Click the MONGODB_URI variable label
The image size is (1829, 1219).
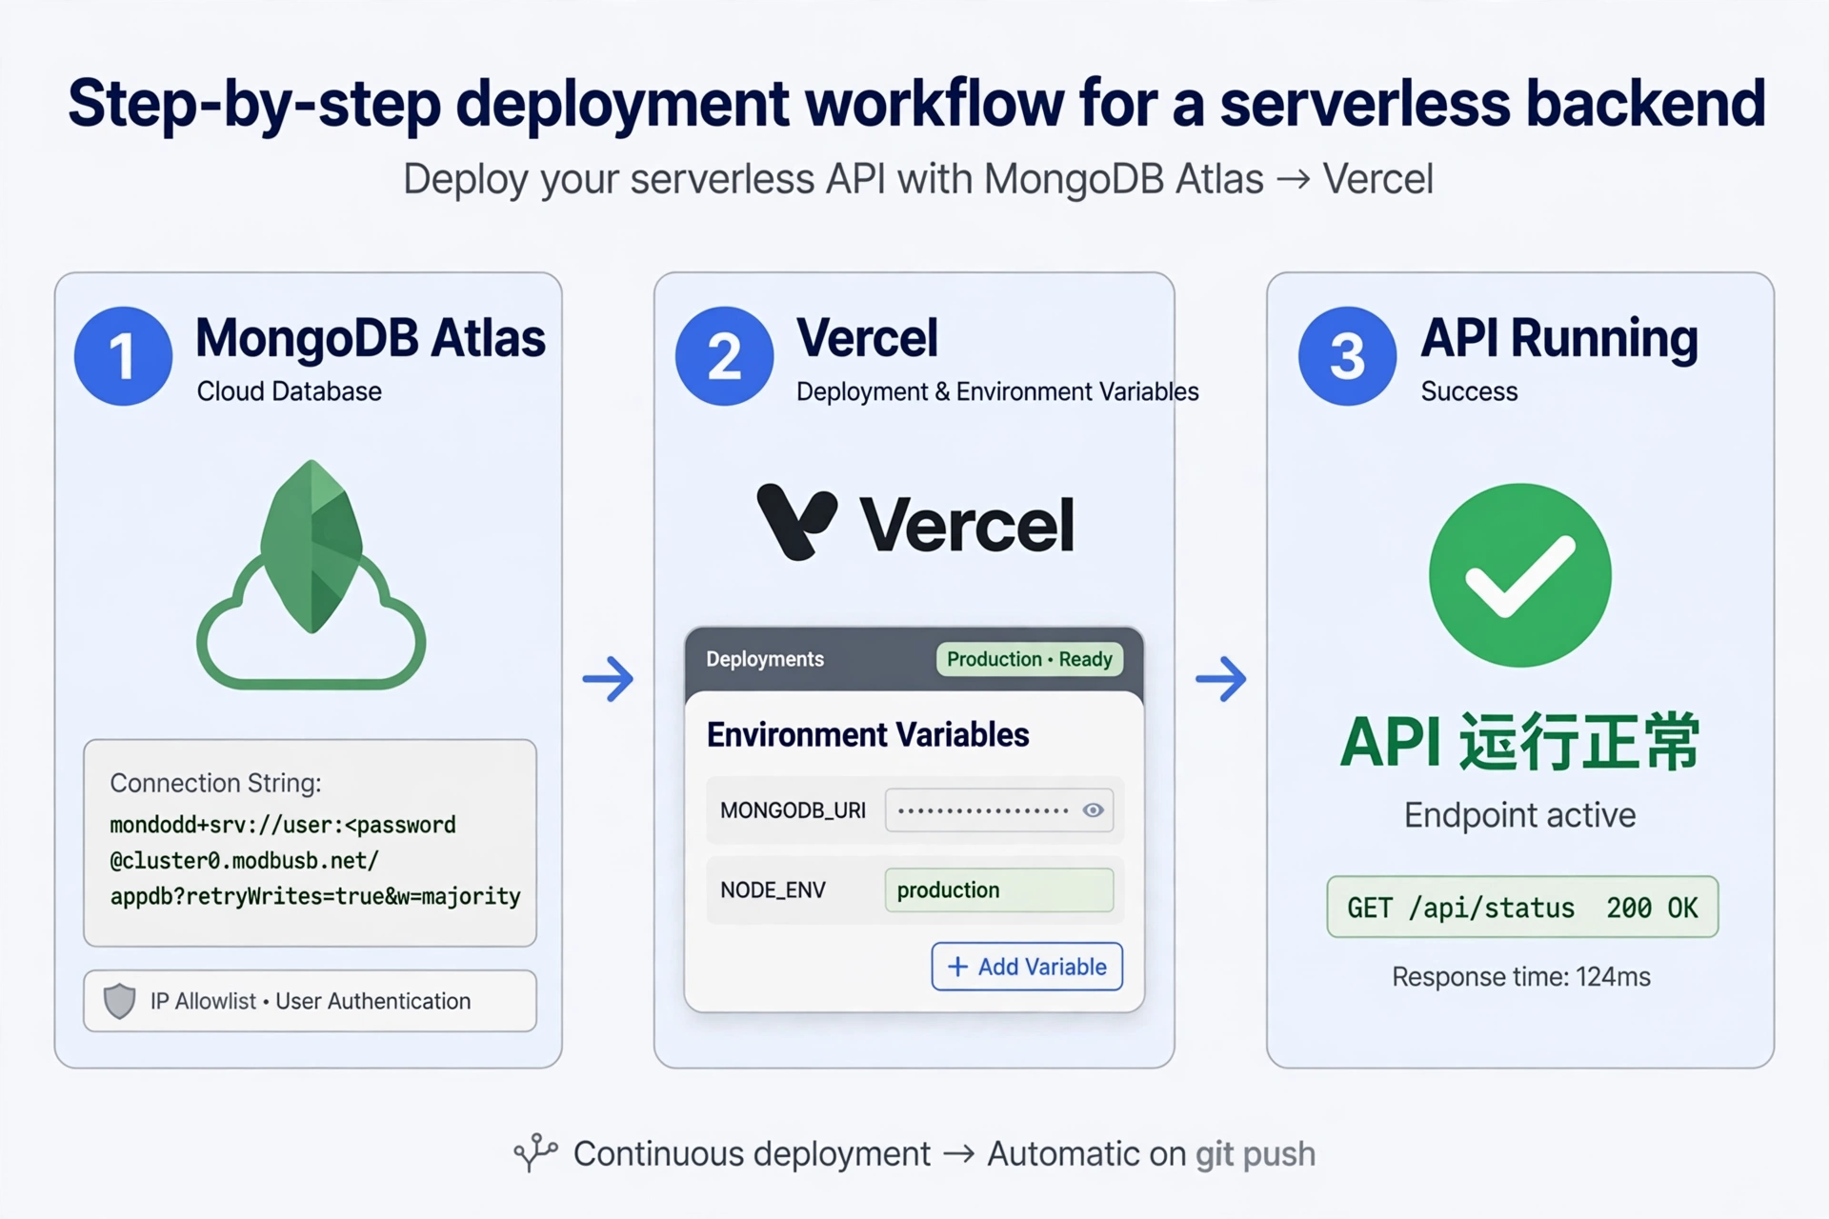tap(793, 810)
